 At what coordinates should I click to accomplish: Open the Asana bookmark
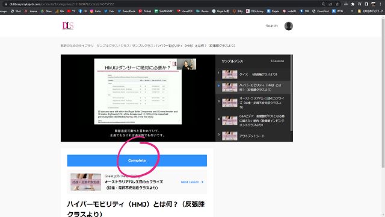31,11
